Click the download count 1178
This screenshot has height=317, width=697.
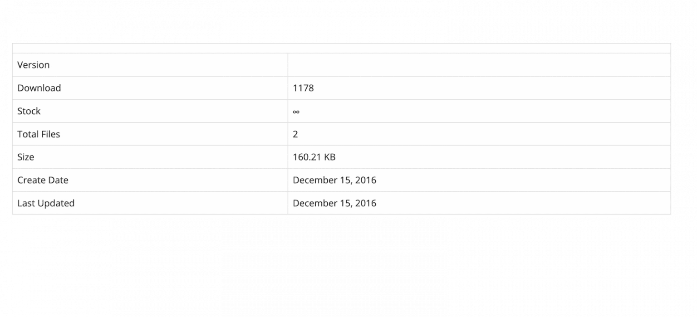coord(303,88)
